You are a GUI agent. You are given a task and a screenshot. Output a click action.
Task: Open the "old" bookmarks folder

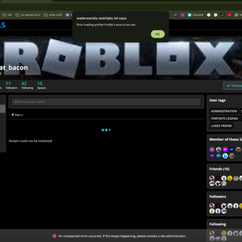pyautogui.click(x=7, y=15)
